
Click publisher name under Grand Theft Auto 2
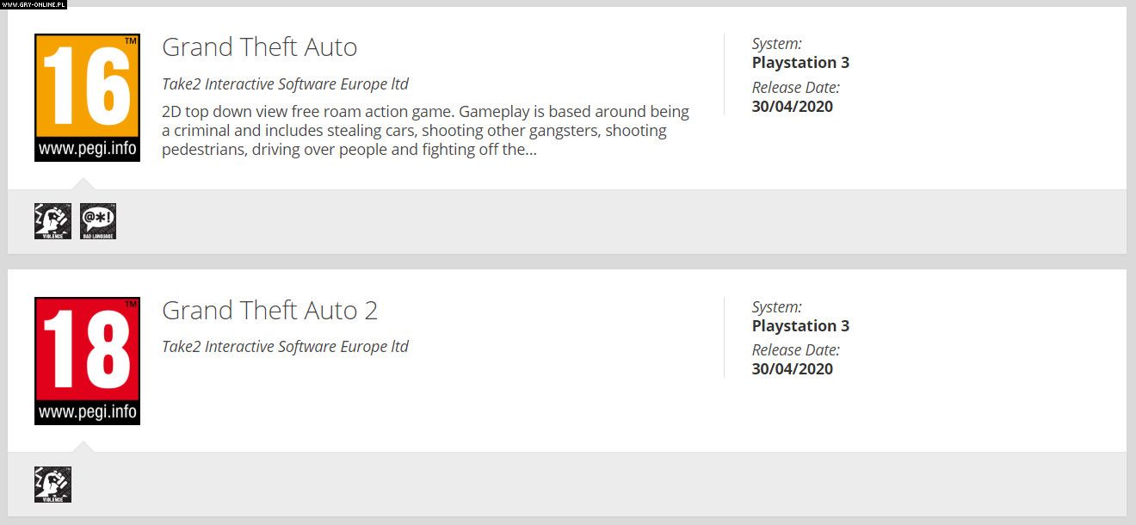(x=285, y=347)
